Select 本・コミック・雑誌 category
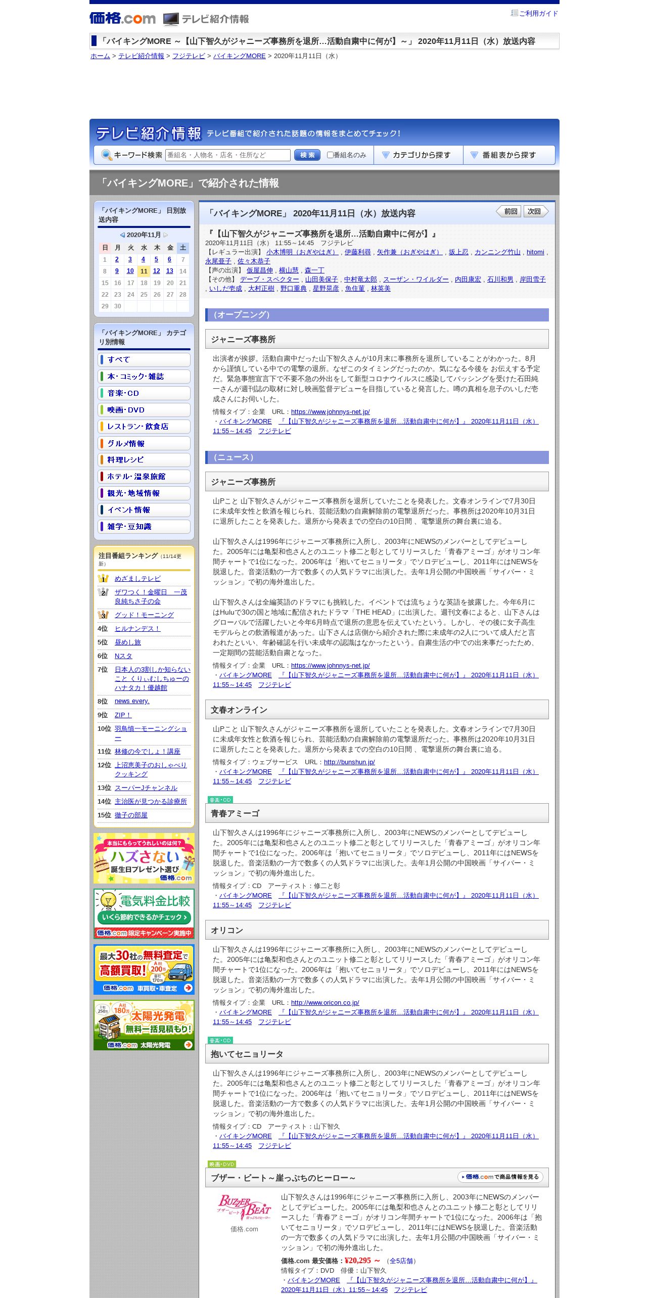649x1298 pixels. point(144,377)
